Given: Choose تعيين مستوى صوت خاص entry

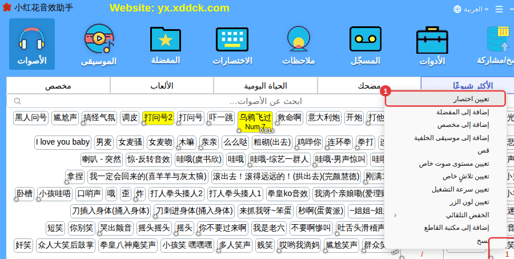Looking at the screenshot, I should pyautogui.click(x=445, y=164).
